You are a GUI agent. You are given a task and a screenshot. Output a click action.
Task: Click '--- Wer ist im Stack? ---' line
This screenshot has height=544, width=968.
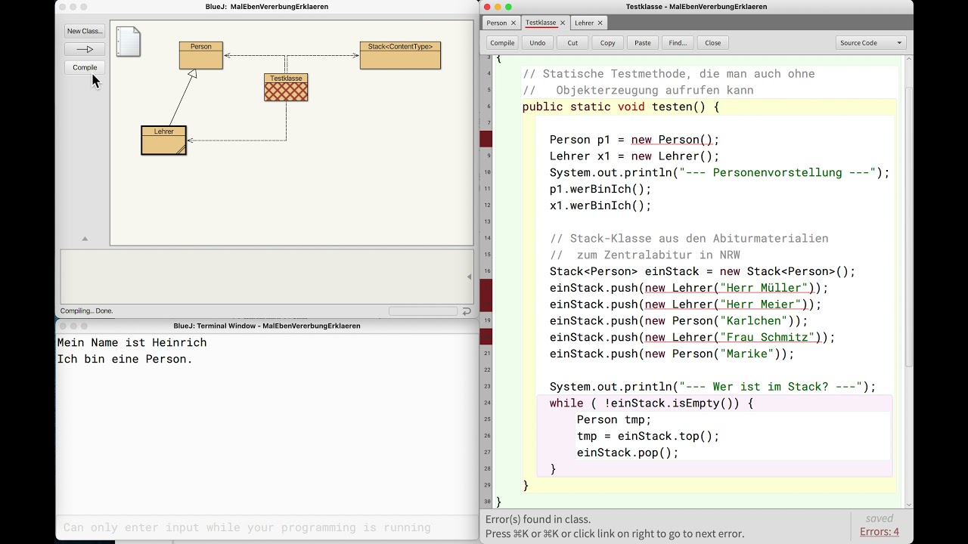coord(712,387)
